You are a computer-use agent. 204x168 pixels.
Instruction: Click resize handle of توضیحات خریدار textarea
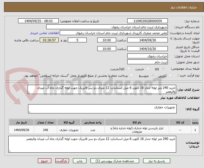point(10,151)
